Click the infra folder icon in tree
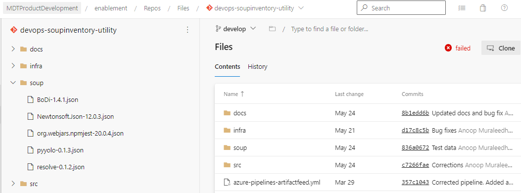521x193 pixels. click(x=23, y=66)
